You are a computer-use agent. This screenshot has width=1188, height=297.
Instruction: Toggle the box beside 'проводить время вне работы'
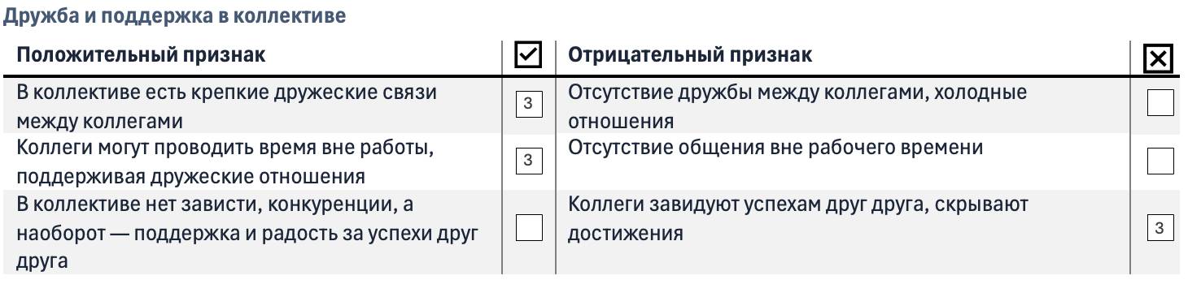click(x=529, y=160)
